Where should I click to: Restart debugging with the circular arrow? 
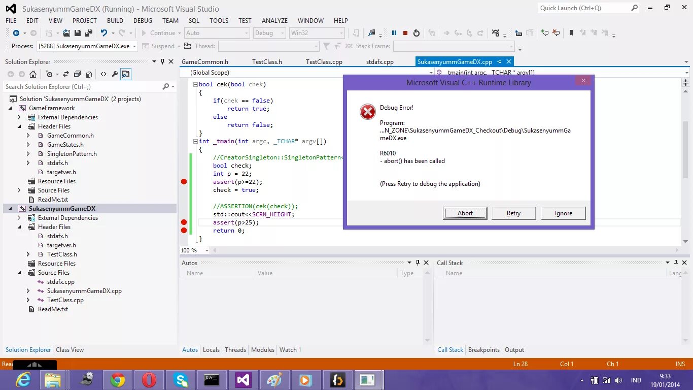417,33
